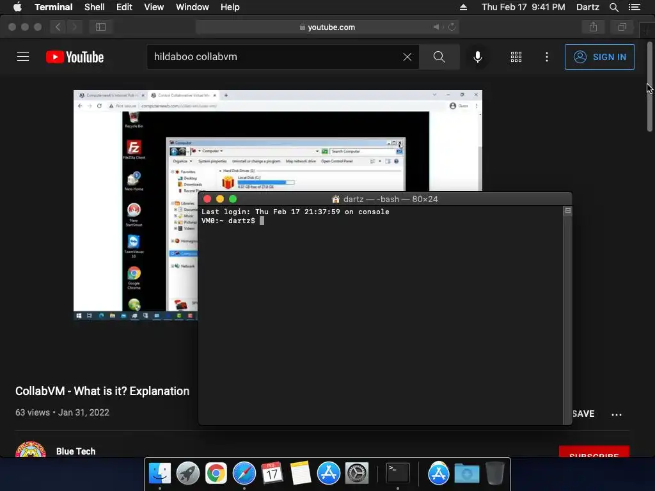Open YouTube settings three-dot menu
Image resolution: width=655 pixels, height=491 pixels.
[x=547, y=57]
